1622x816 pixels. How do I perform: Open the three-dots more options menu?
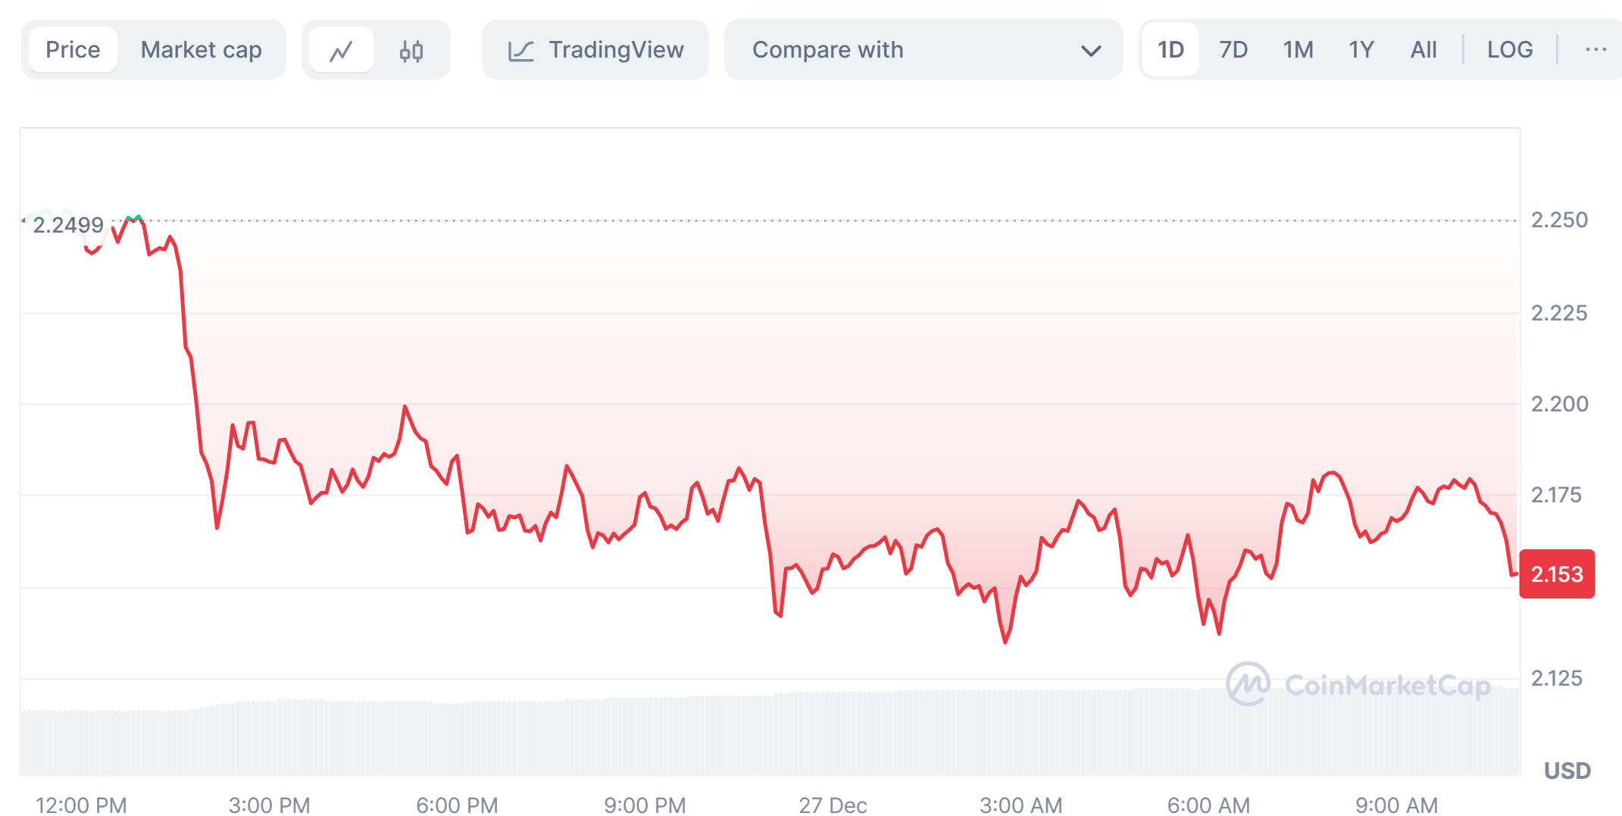pyautogui.click(x=1595, y=50)
